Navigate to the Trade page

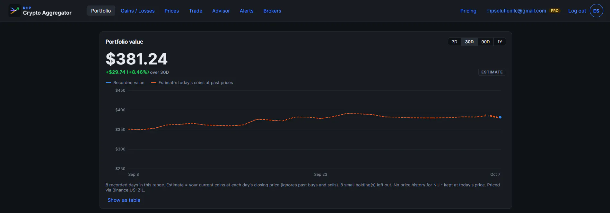(x=196, y=11)
